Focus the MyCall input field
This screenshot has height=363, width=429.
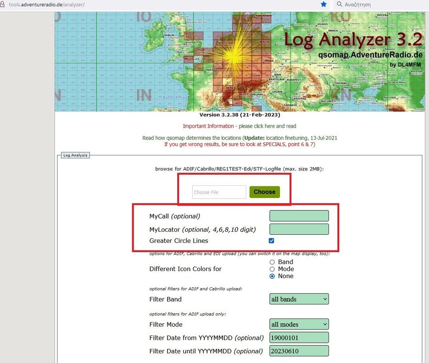(x=299, y=216)
